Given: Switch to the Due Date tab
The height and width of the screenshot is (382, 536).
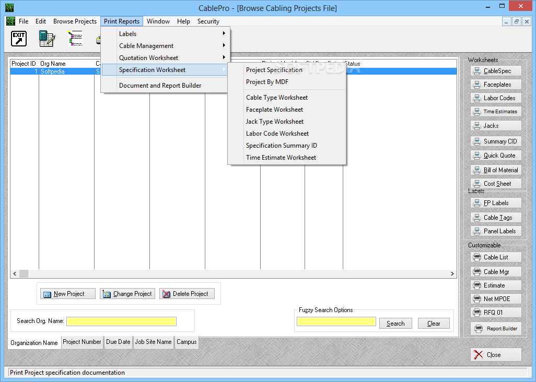Looking at the screenshot, I should [118, 342].
